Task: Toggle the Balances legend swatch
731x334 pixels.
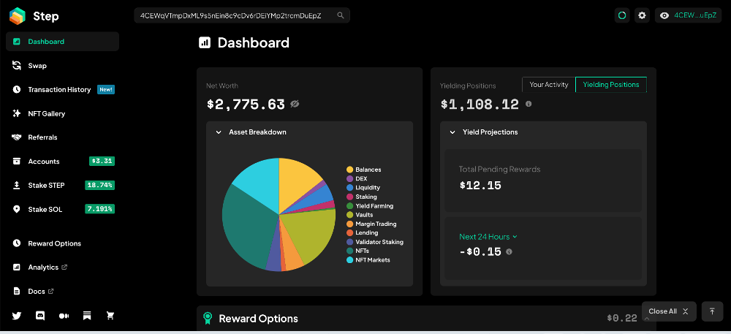Action: coord(349,170)
